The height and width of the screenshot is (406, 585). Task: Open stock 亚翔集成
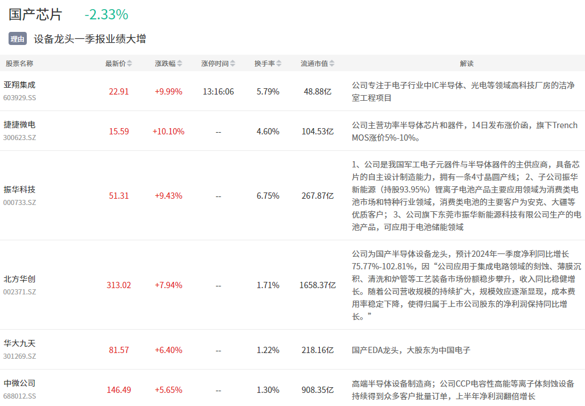(19, 85)
